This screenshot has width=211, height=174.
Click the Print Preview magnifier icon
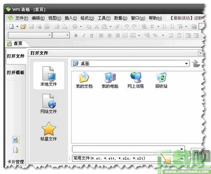click(65, 27)
